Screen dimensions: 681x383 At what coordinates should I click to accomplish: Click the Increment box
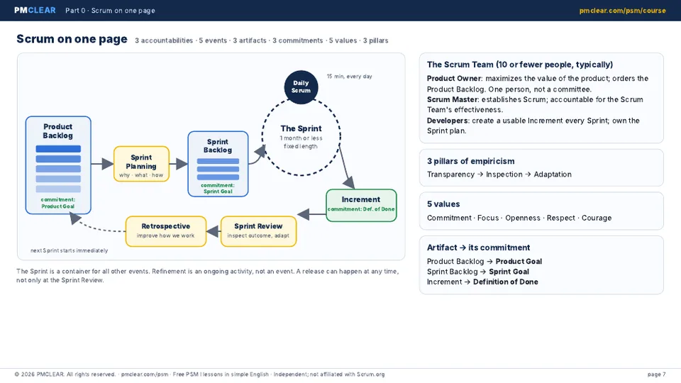pos(361,206)
